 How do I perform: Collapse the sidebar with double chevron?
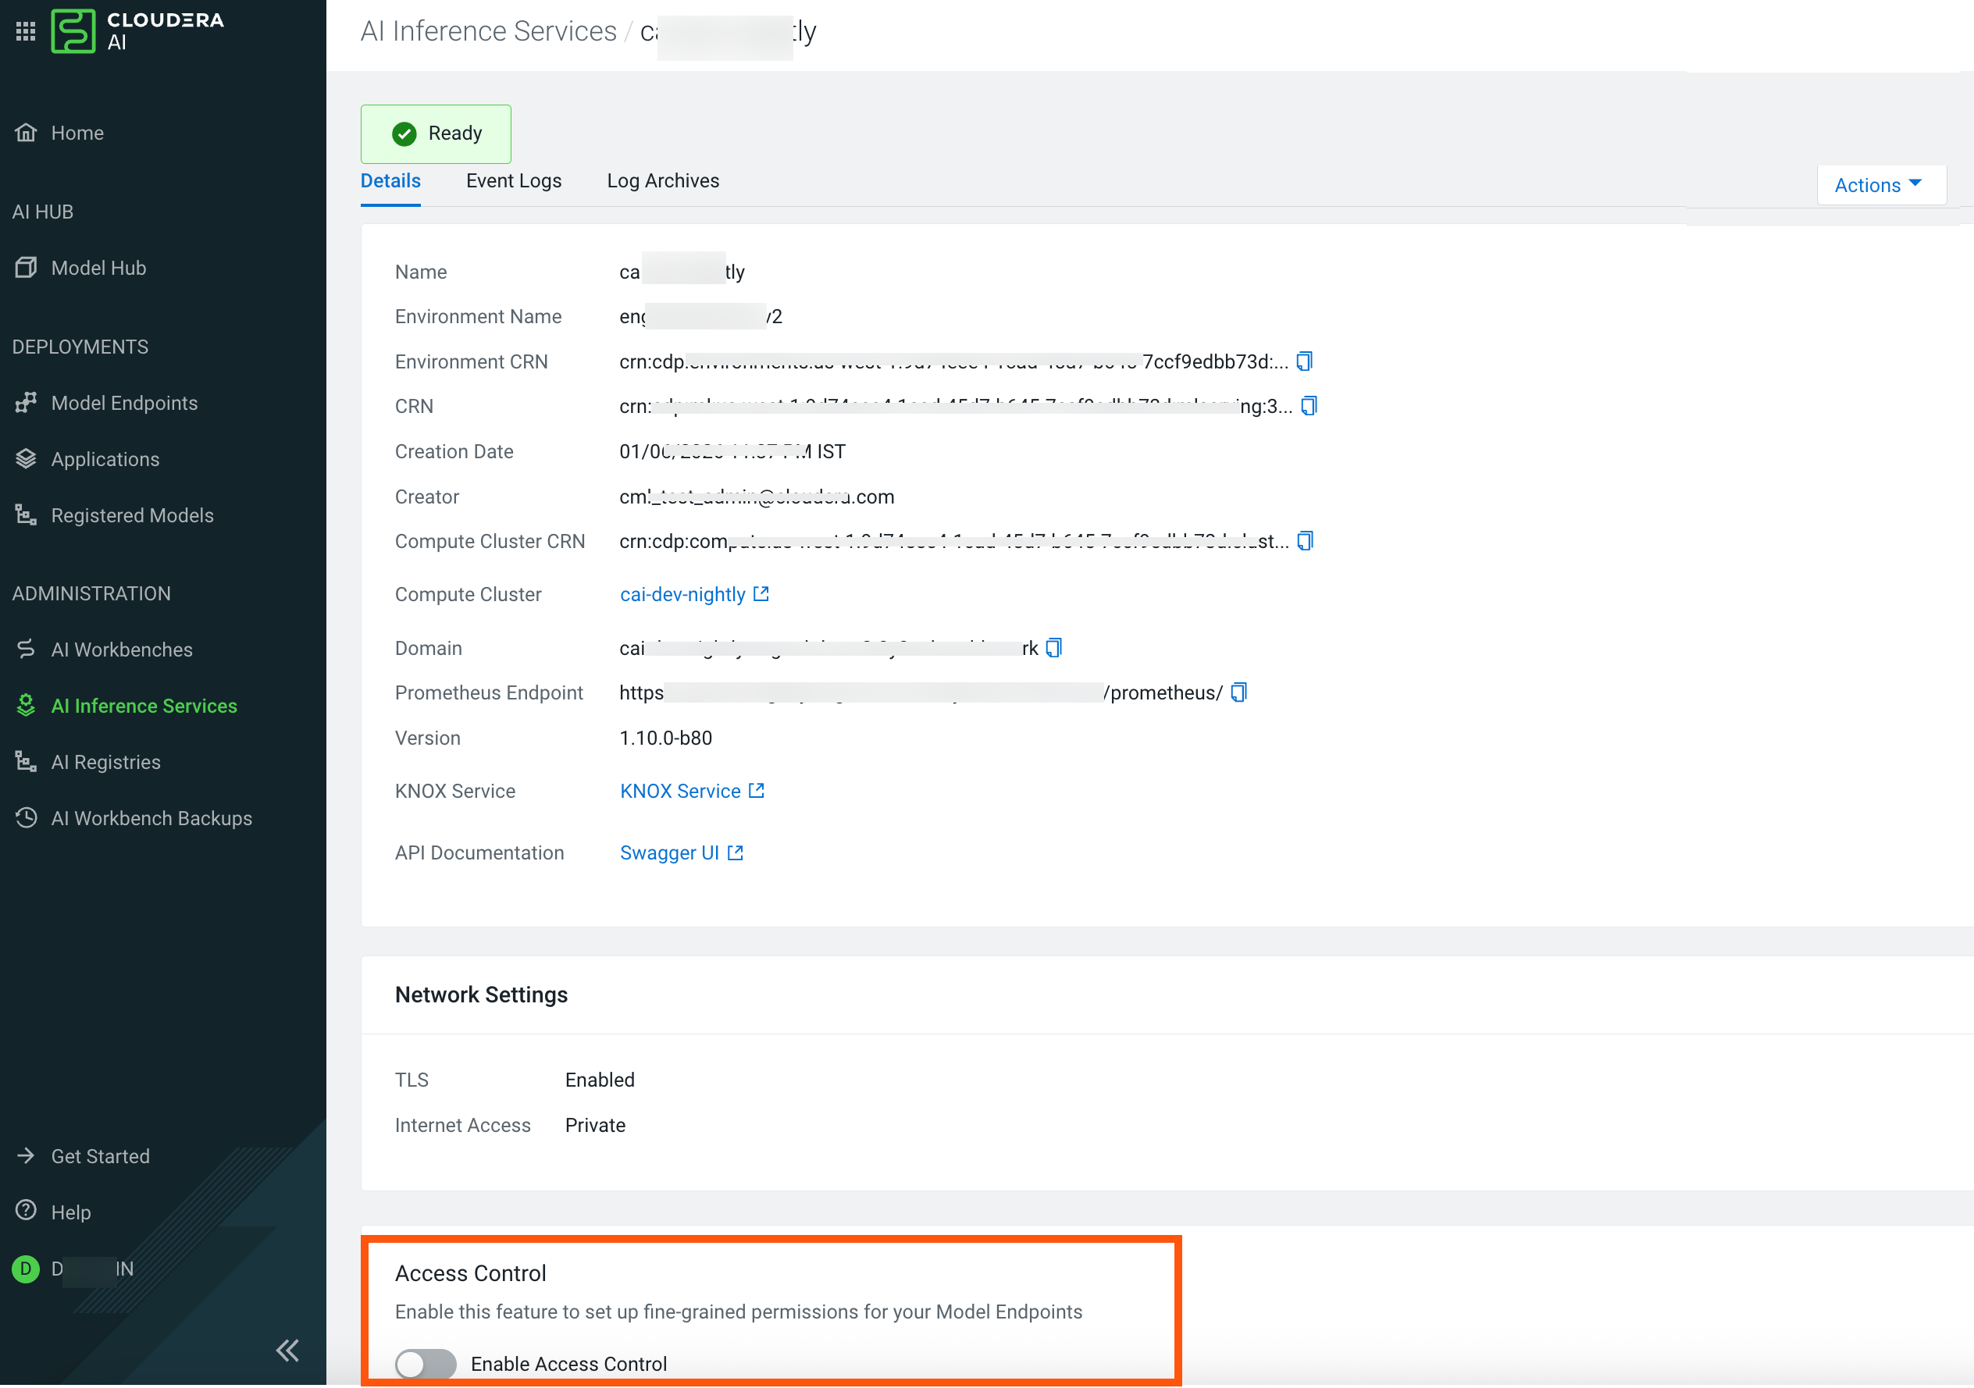(x=287, y=1351)
